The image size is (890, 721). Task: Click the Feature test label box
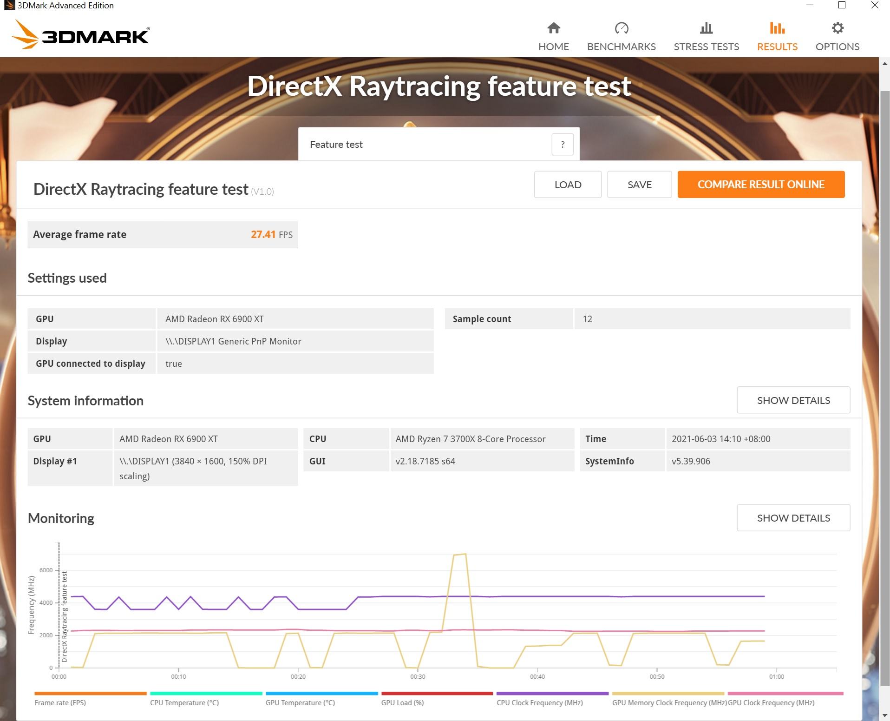438,145
